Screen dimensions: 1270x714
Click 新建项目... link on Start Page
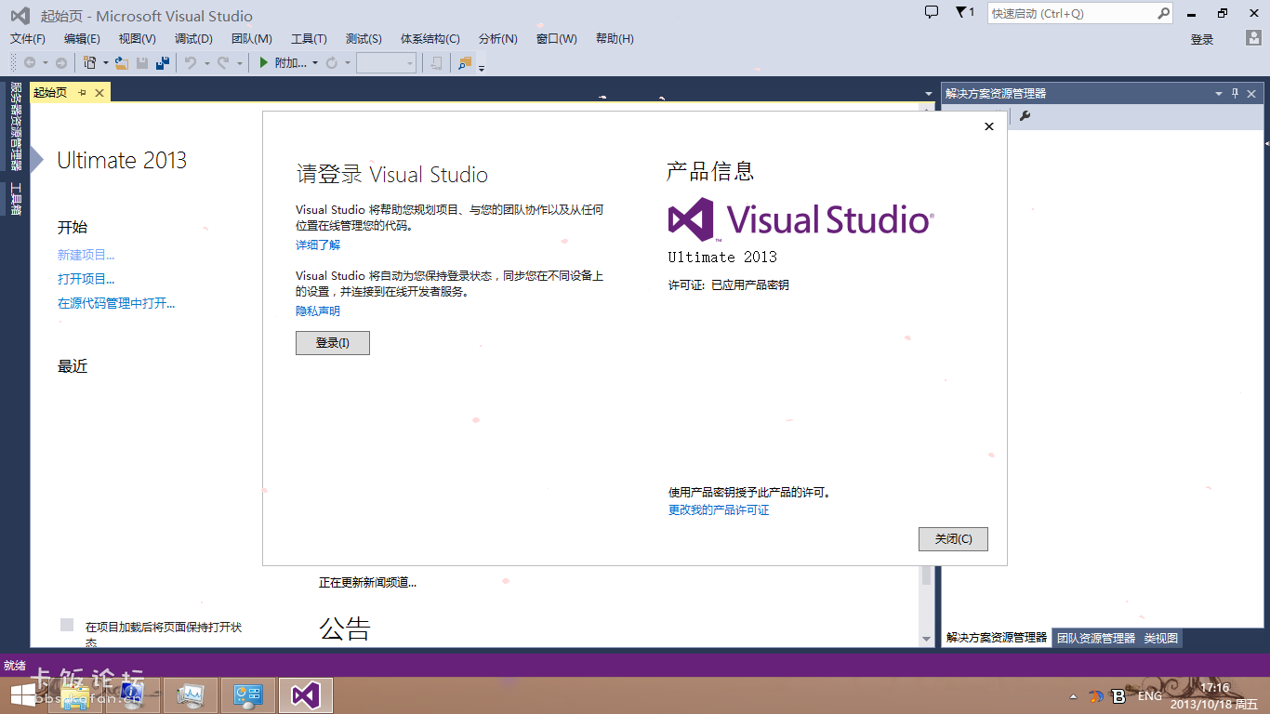86,255
